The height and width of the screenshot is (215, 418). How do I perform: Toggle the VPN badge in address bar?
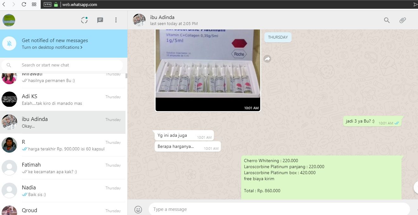tap(47, 4)
